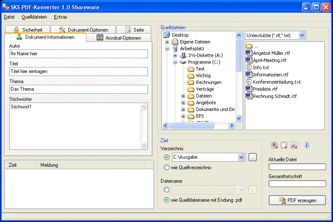Choose 'wie Quelldateiname mit Endung .pdf' option
333x222 pixels.
point(166,200)
